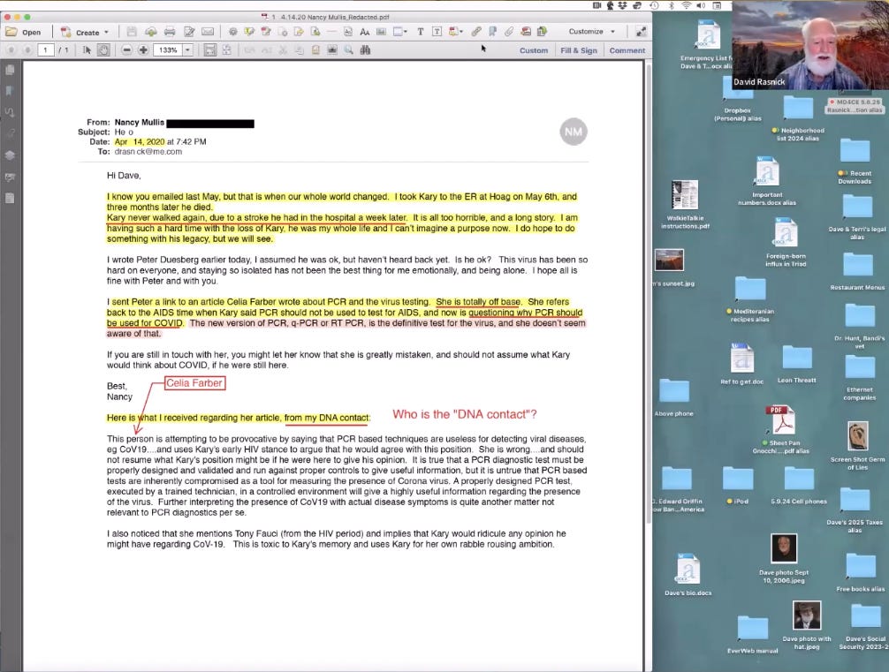This screenshot has width=889, height=672.
Task: Click volume icon in macOS menu bar
Action: [x=701, y=5]
